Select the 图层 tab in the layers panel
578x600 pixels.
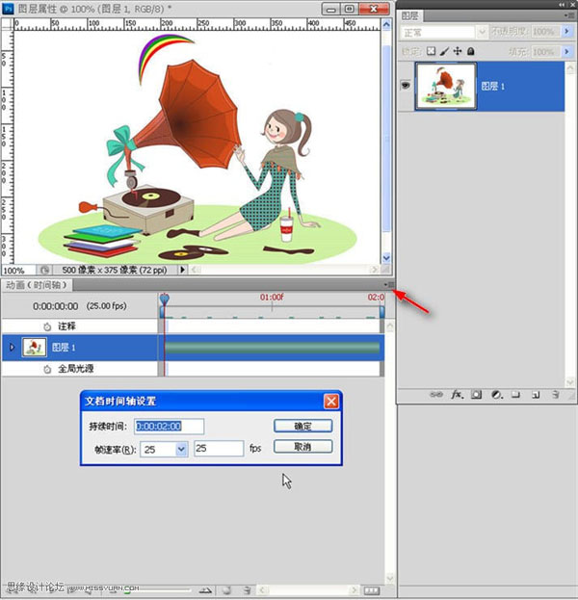[410, 14]
